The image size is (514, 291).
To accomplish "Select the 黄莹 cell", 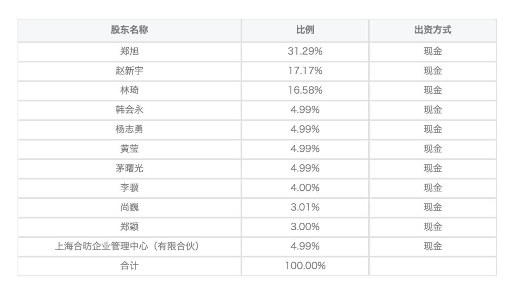I will tap(129, 149).
